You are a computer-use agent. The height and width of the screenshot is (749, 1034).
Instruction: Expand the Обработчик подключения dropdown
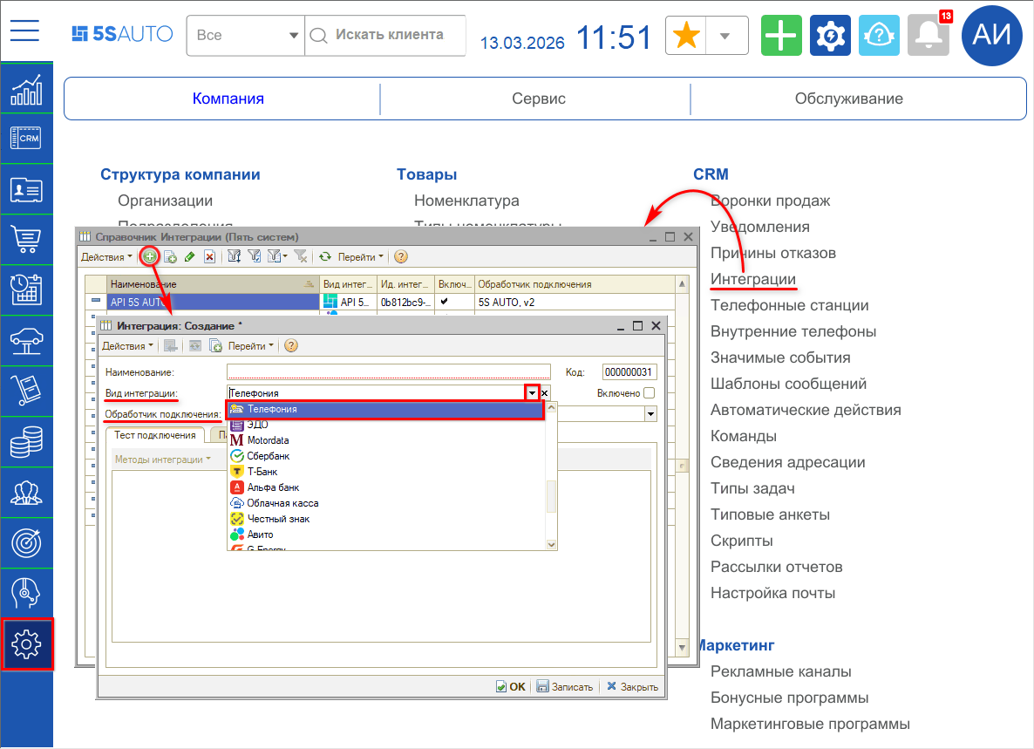pos(650,412)
